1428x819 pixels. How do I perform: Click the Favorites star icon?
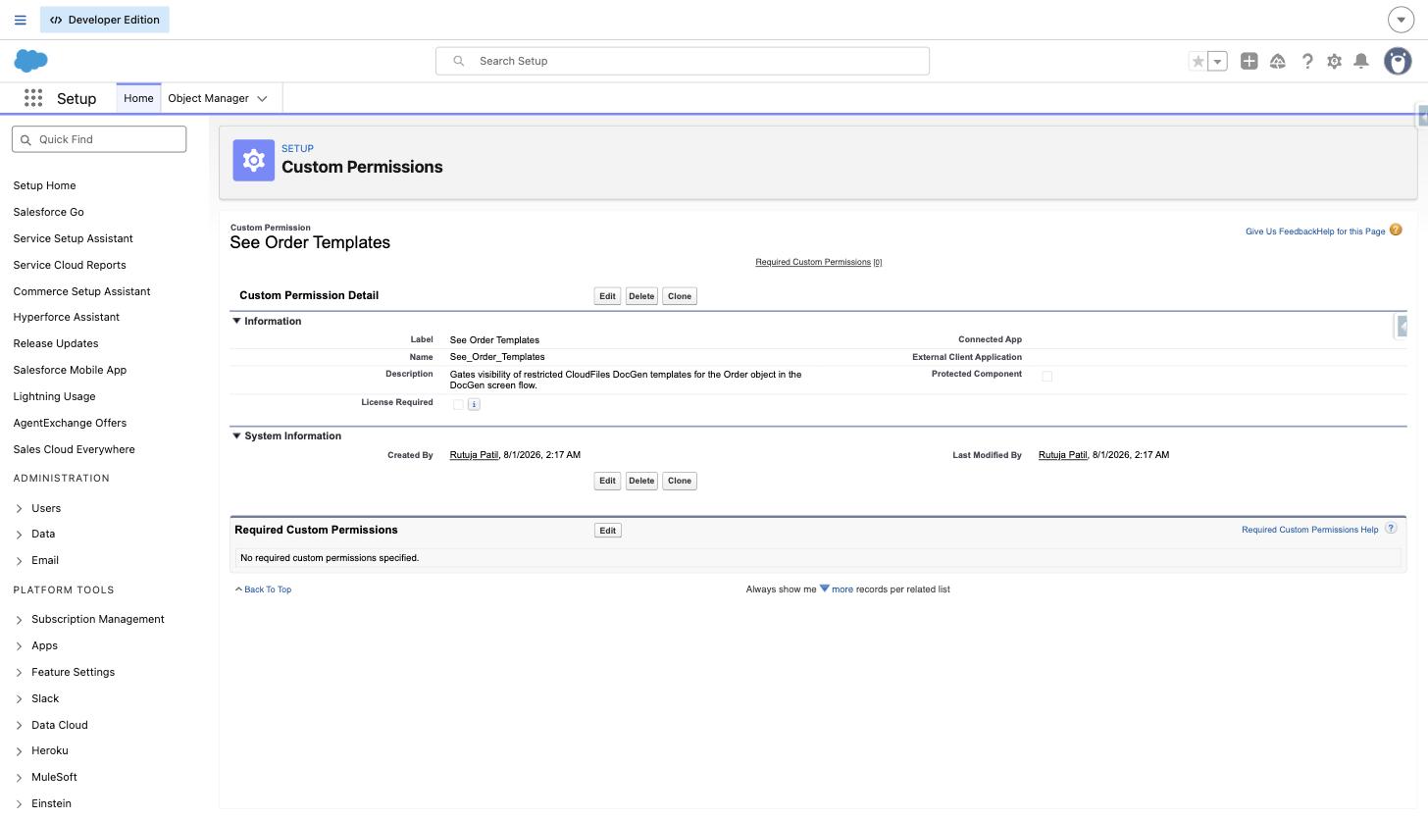(1198, 61)
